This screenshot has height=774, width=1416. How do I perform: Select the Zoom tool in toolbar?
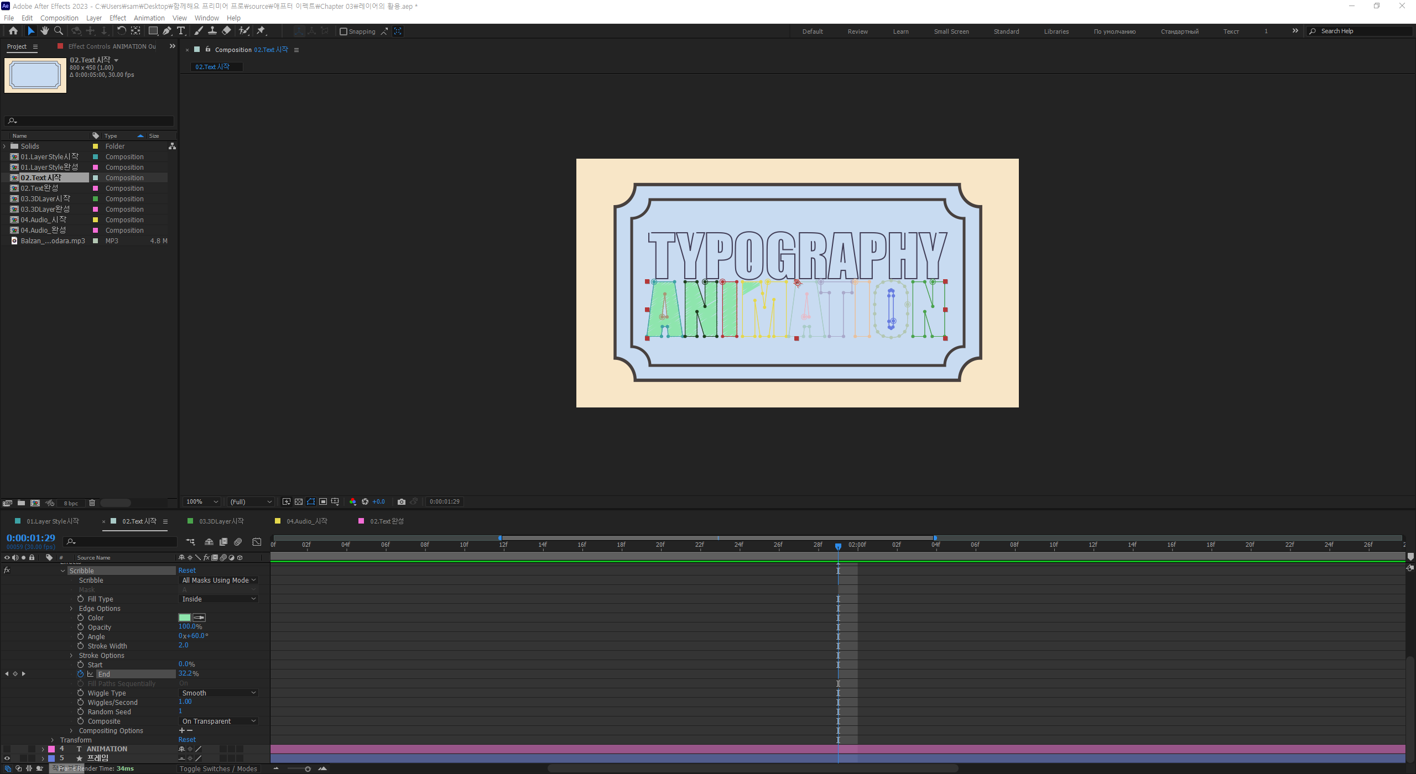tap(59, 31)
